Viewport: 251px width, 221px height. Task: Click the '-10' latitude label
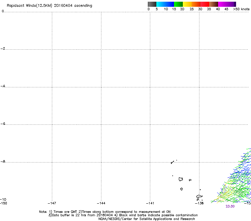click(x=3, y=199)
